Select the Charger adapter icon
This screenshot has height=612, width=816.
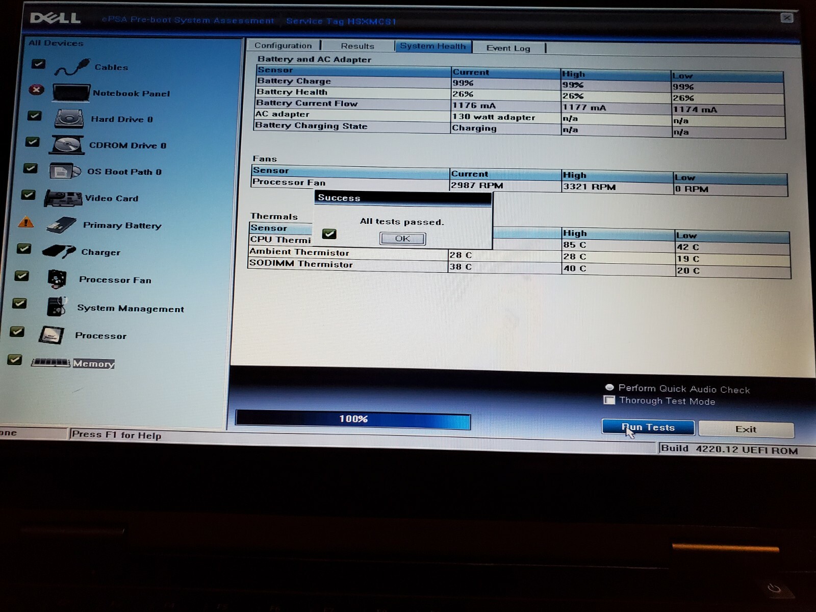click(x=59, y=251)
